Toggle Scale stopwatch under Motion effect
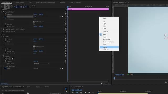The image size is (168, 94). click(6, 41)
